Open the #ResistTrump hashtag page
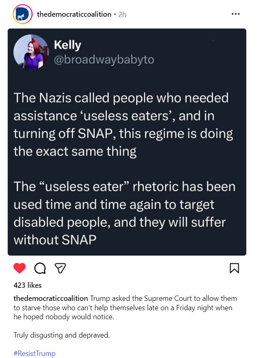This screenshot has height=358, width=265. point(34,354)
